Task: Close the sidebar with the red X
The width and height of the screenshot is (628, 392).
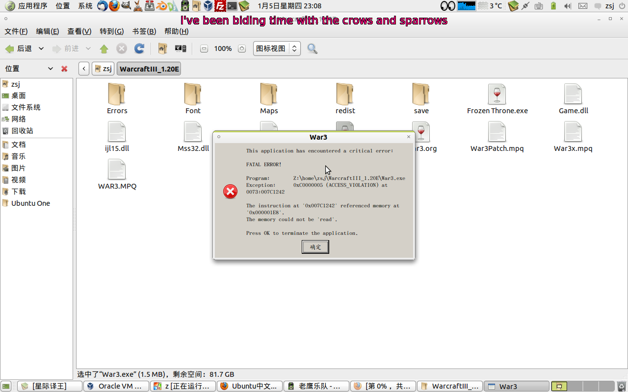Action: tap(64, 69)
